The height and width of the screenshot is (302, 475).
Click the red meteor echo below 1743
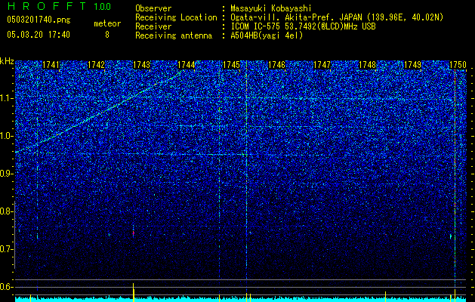coord(134,233)
